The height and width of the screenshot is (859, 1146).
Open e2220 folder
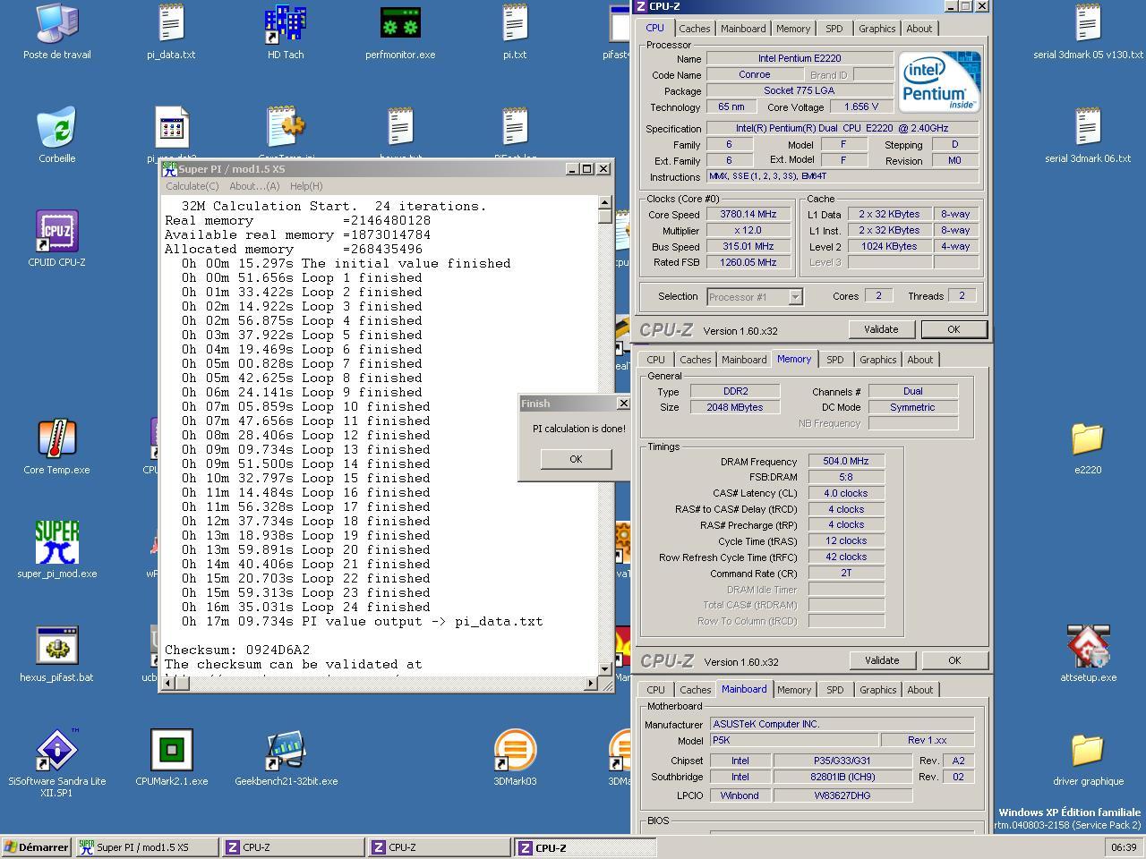click(1088, 447)
